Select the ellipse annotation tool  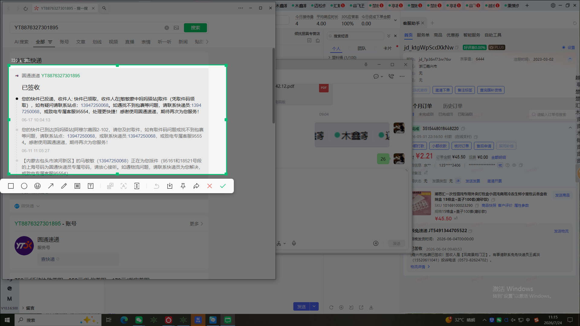24,186
